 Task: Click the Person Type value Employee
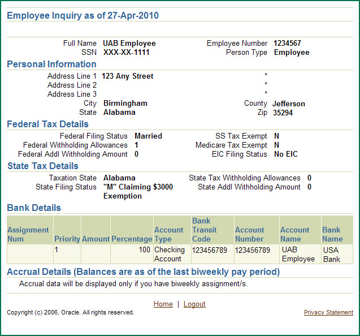tap(292, 52)
